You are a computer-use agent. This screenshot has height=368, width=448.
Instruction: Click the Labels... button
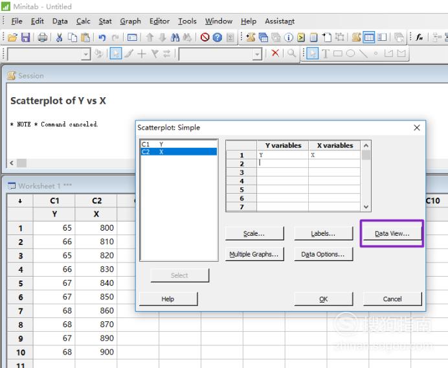click(x=323, y=233)
